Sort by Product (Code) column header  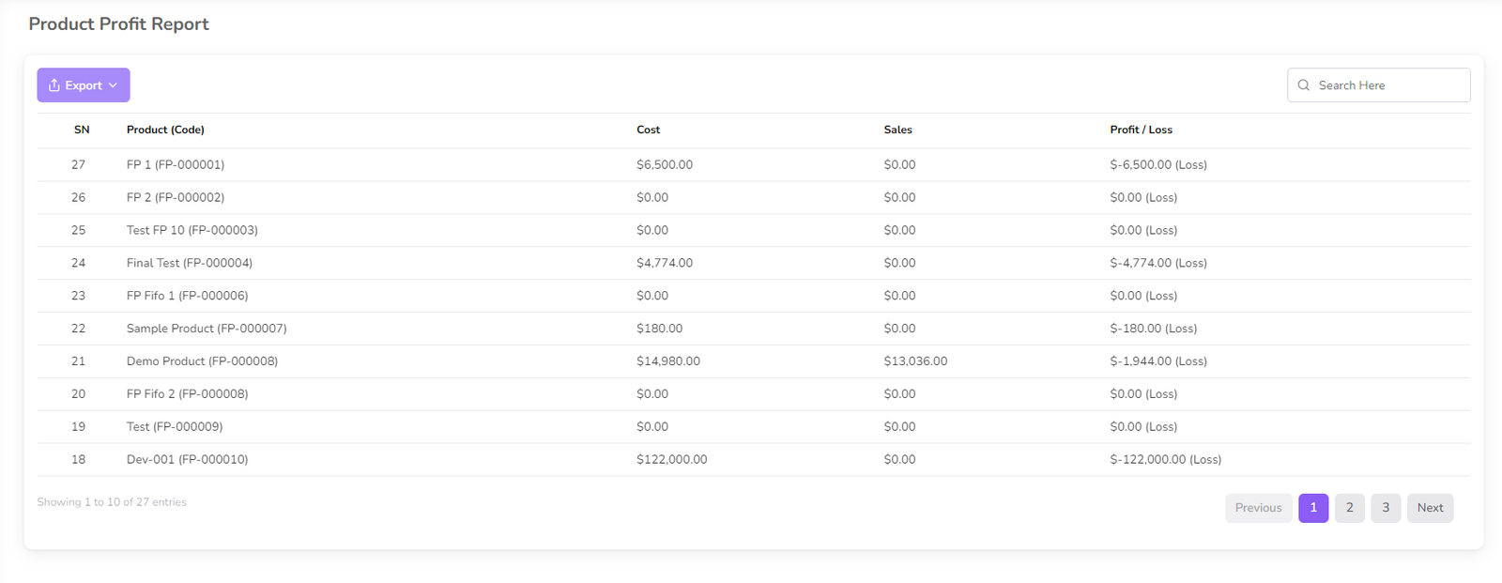coord(165,130)
